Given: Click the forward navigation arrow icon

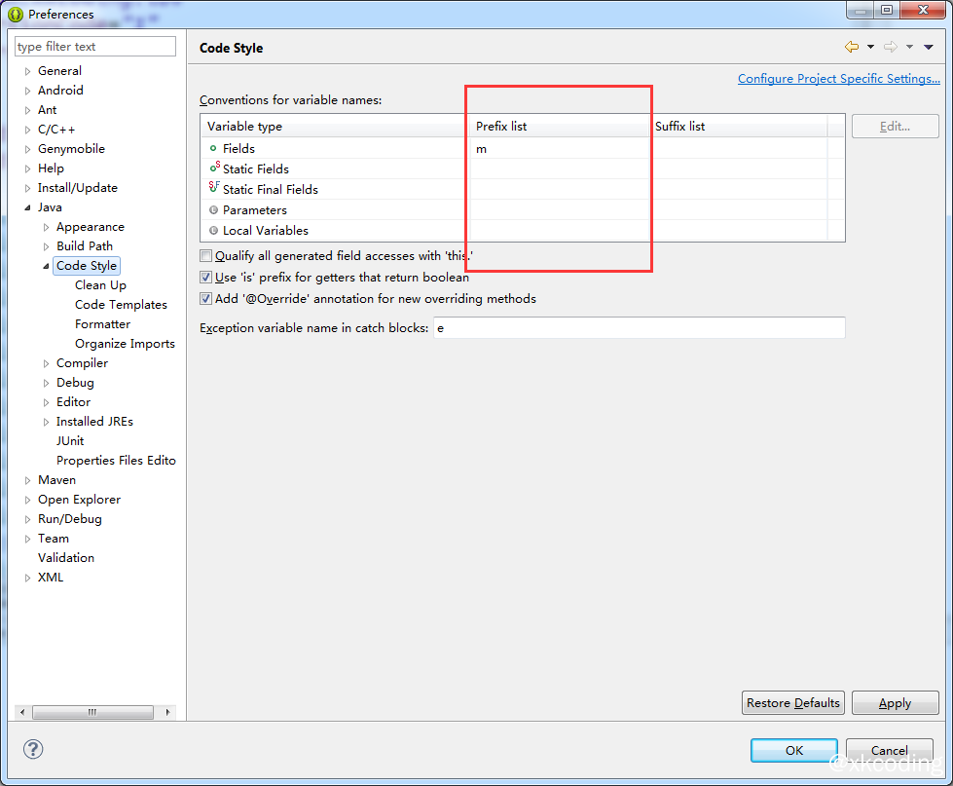Looking at the screenshot, I should (890, 47).
